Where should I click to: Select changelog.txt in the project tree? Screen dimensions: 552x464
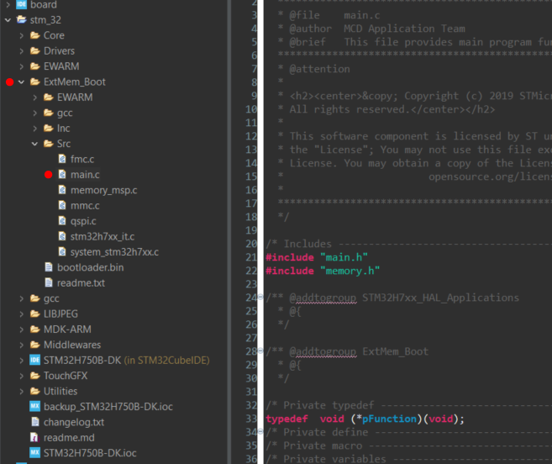[x=74, y=422]
